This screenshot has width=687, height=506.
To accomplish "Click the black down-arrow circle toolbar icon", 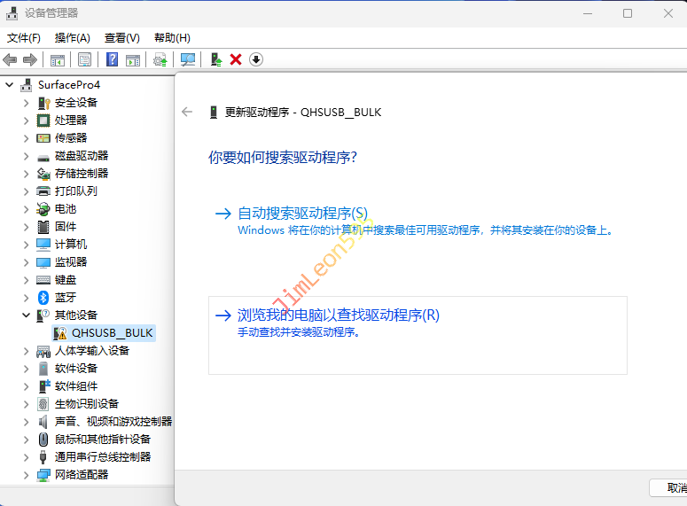I will click(256, 59).
